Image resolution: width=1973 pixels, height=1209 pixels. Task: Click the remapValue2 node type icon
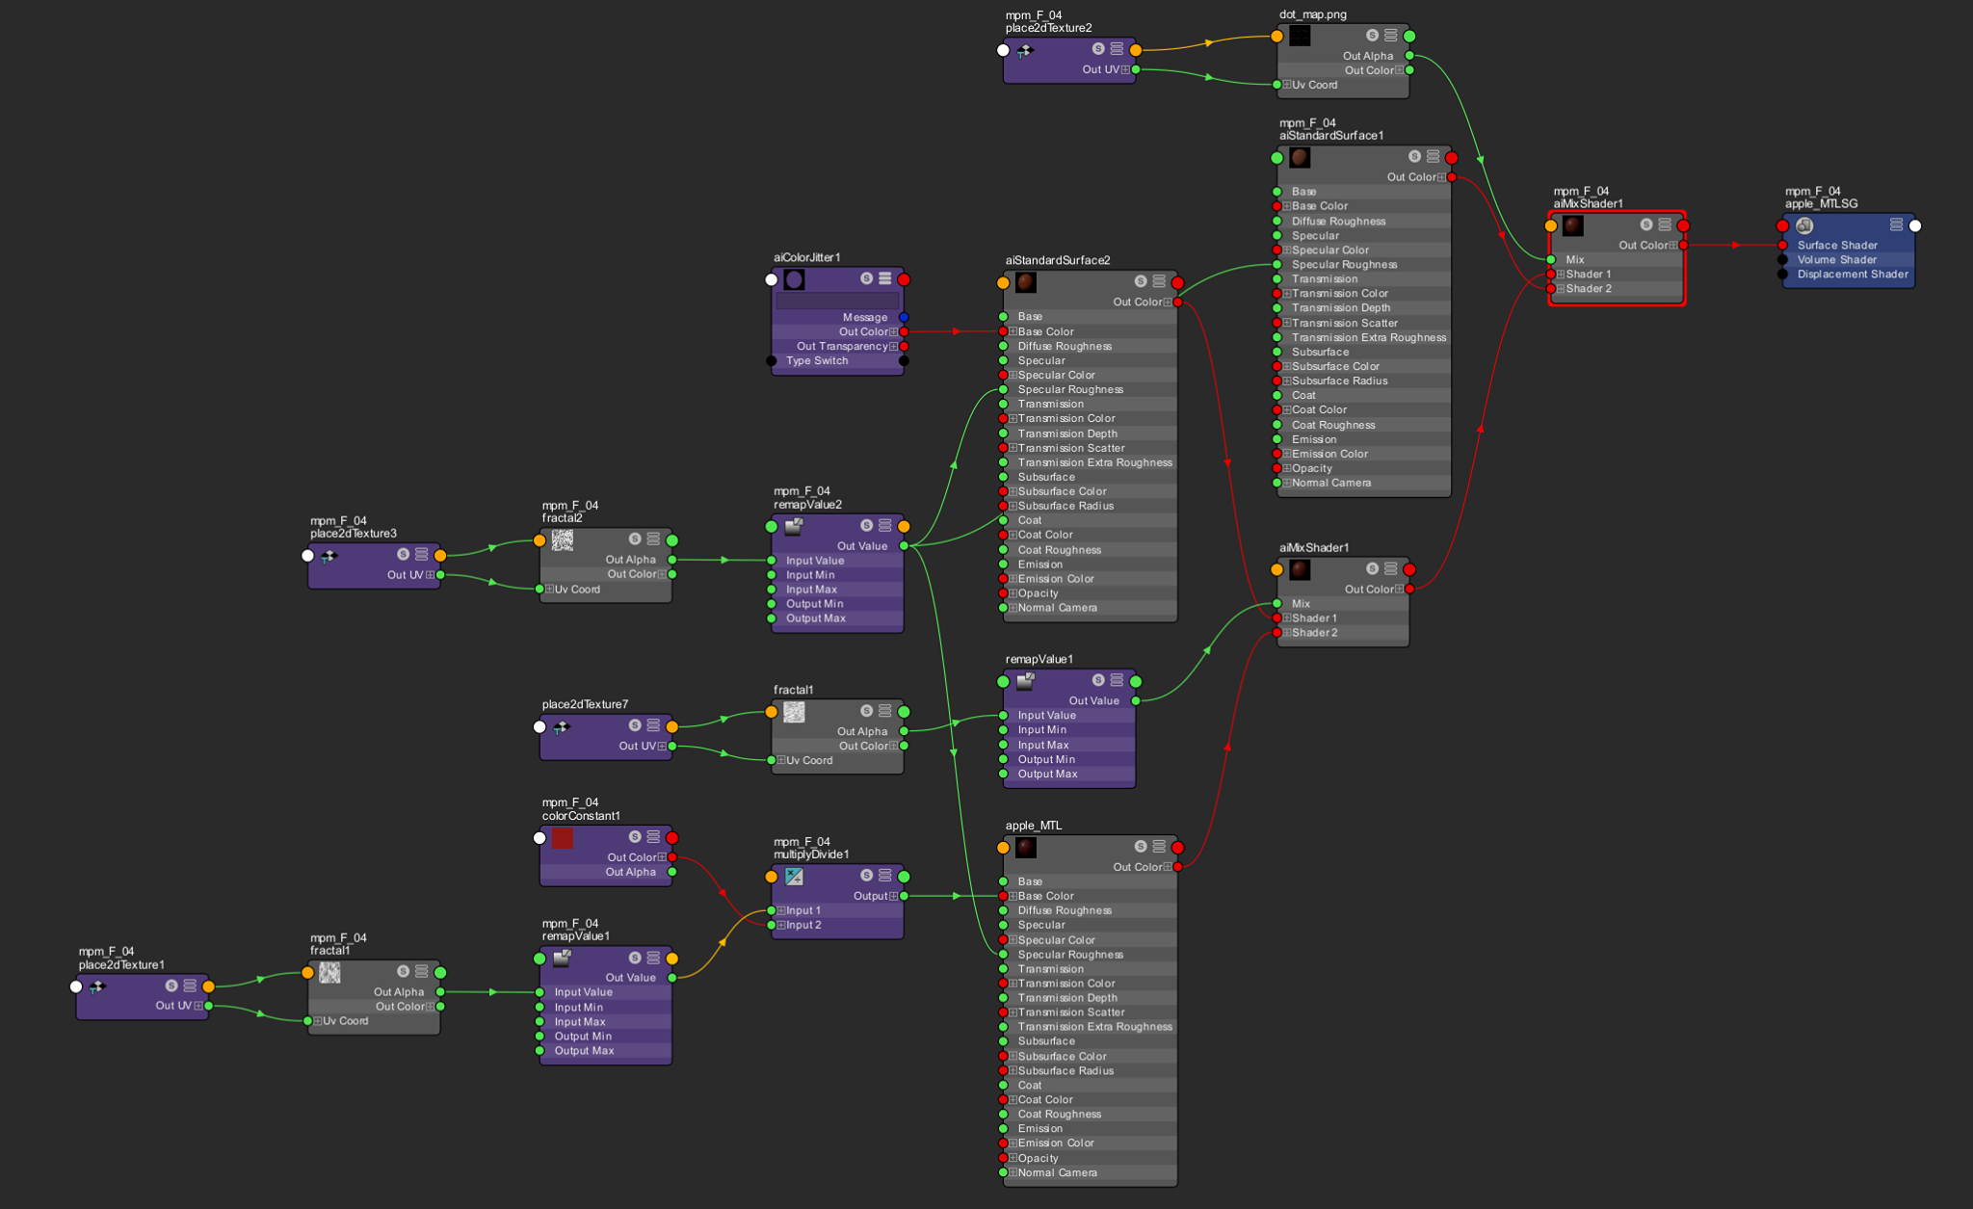794,526
